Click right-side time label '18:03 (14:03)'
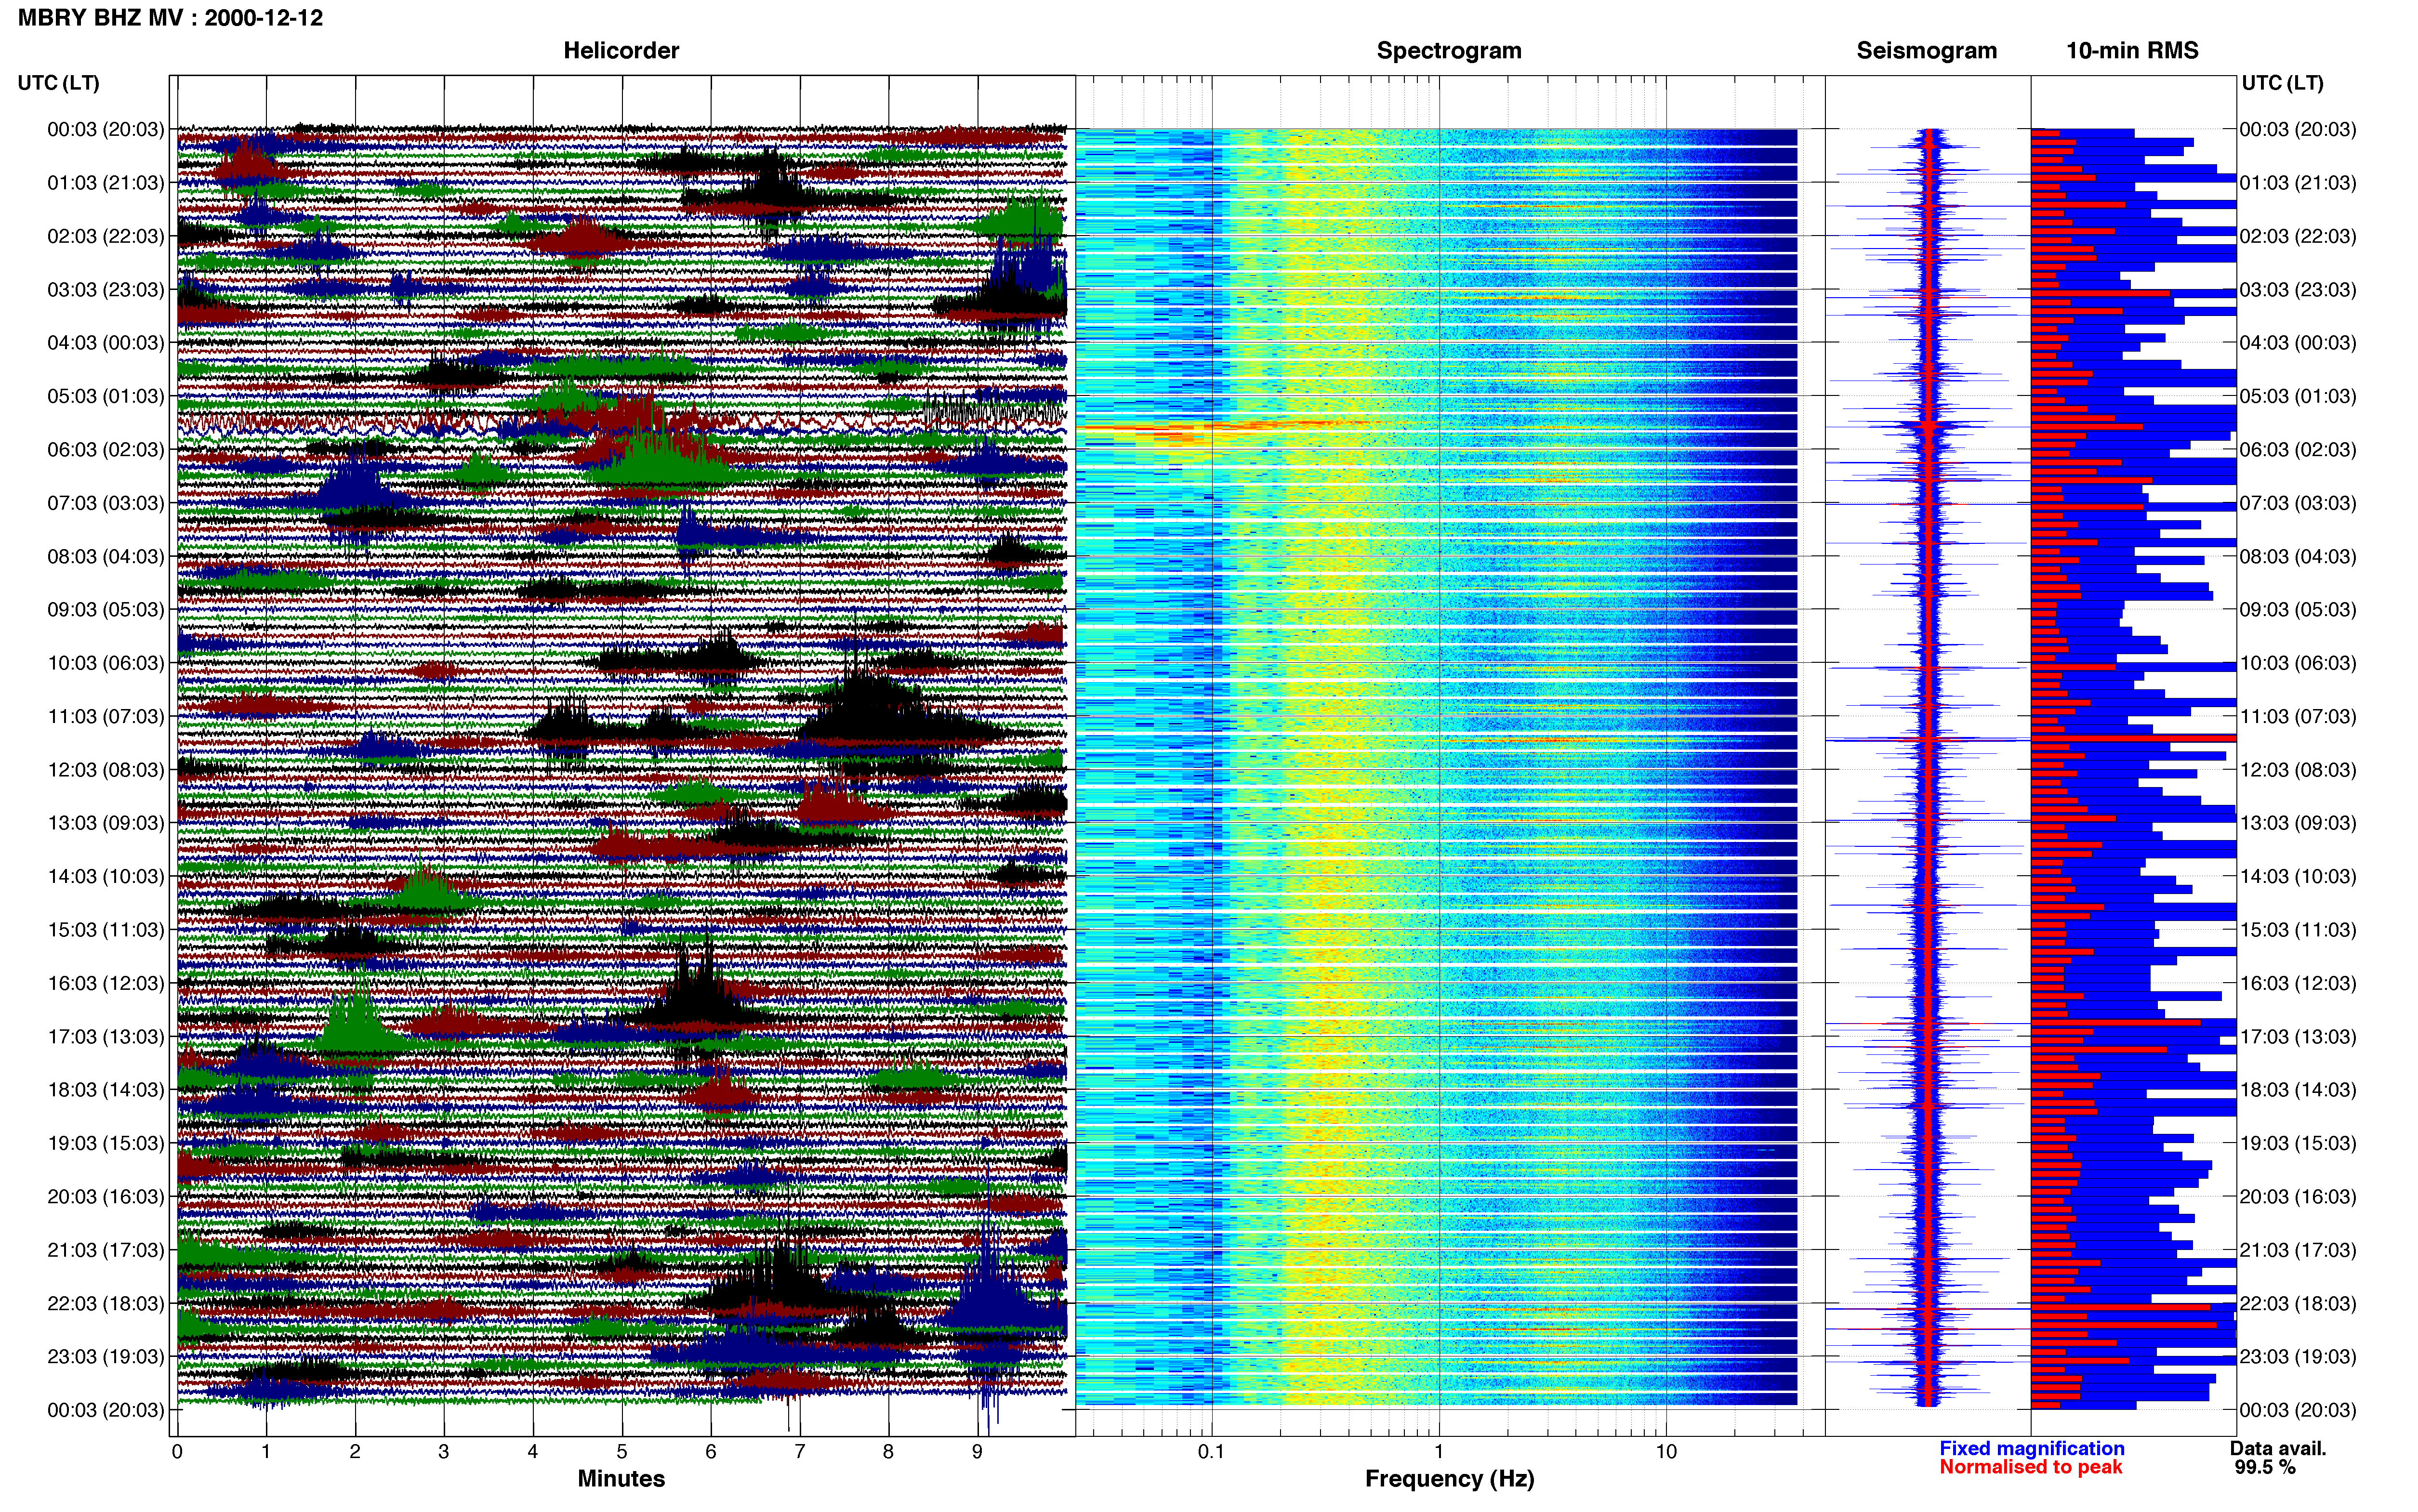This screenshot has width=2418, height=1512. [x=2298, y=1090]
